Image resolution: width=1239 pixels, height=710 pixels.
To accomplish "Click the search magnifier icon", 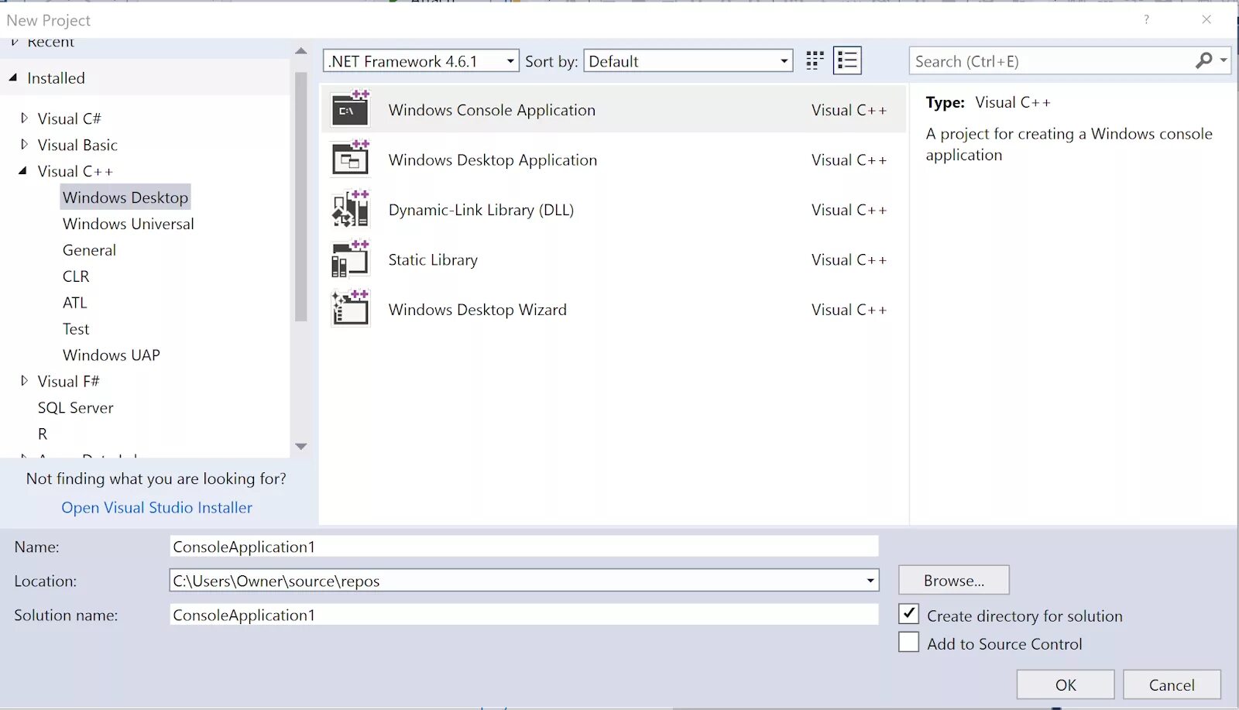I will pos(1204,60).
